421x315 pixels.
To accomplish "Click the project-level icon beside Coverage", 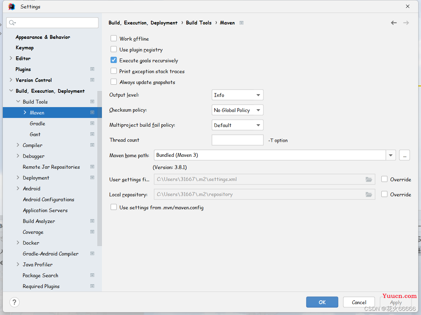I will pos(92,232).
